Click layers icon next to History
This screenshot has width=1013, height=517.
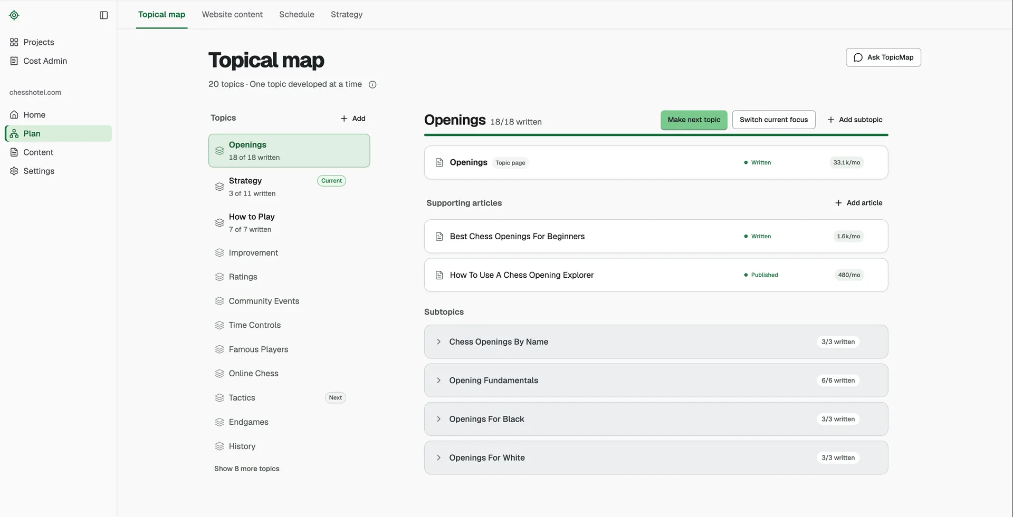[x=219, y=446]
